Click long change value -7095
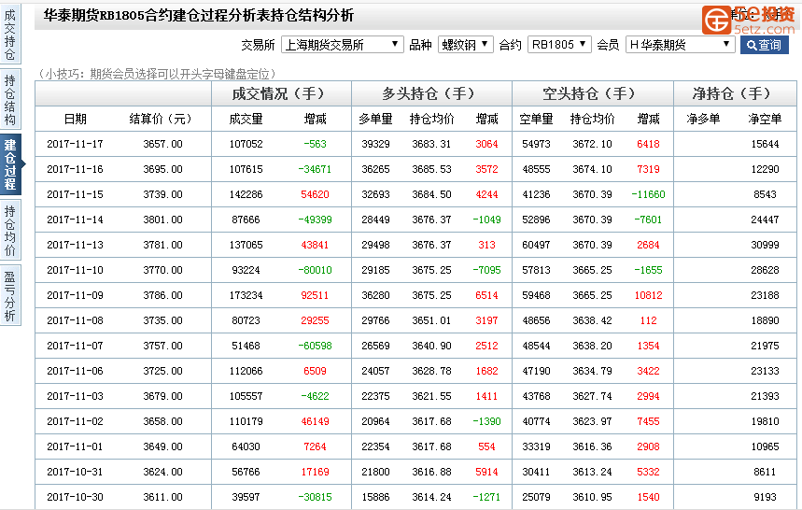Image resolution: width=802 pixels, height=510 pixels. 487,270
